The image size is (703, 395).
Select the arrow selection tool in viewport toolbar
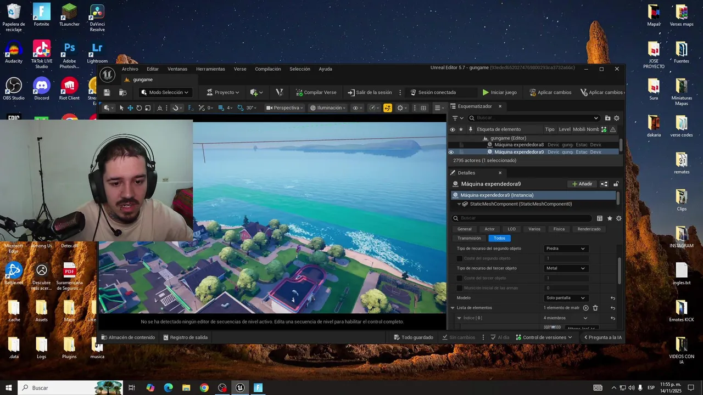[122, 108]
